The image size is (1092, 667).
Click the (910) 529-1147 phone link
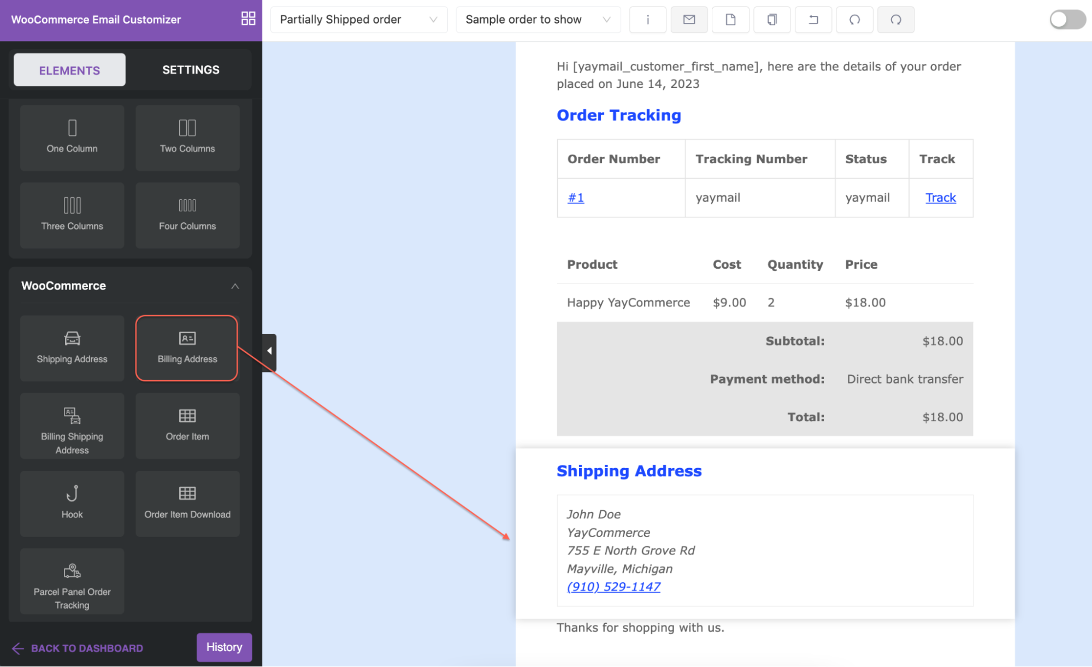pos(613,587)
